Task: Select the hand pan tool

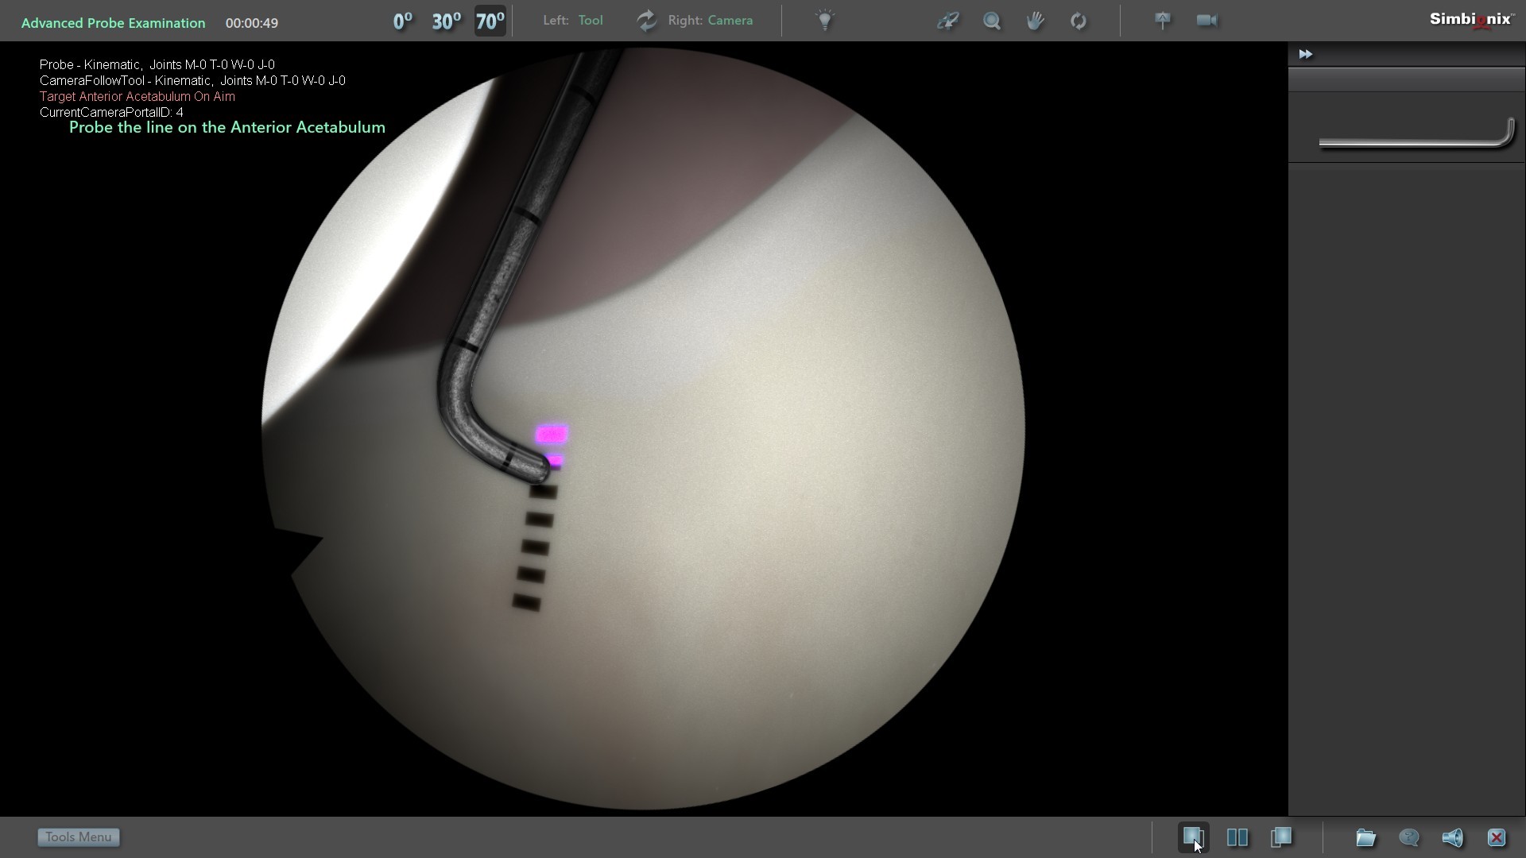Action: (1035, 21)
